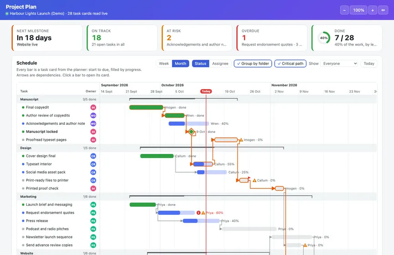Click the CR avatar beside Social media asset pack

coord(93,172)
